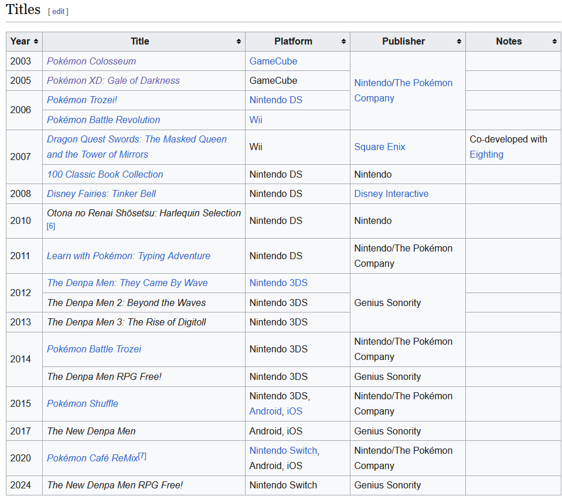Select the Titles section heading text
562x496 pixels.
point(23,10)
